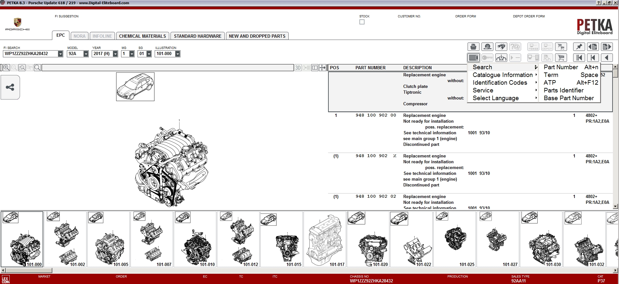Switch to CHEMICAL MATERIALS tab
Viewport: 619px width, 284px height.
142,36
